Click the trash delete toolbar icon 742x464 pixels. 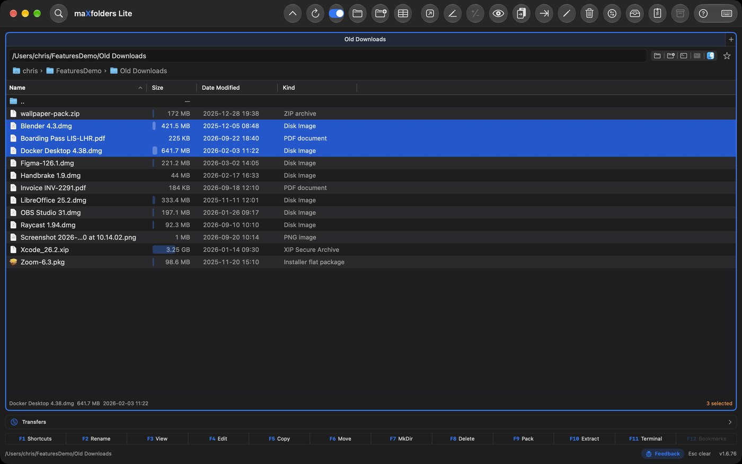(589, 13)
